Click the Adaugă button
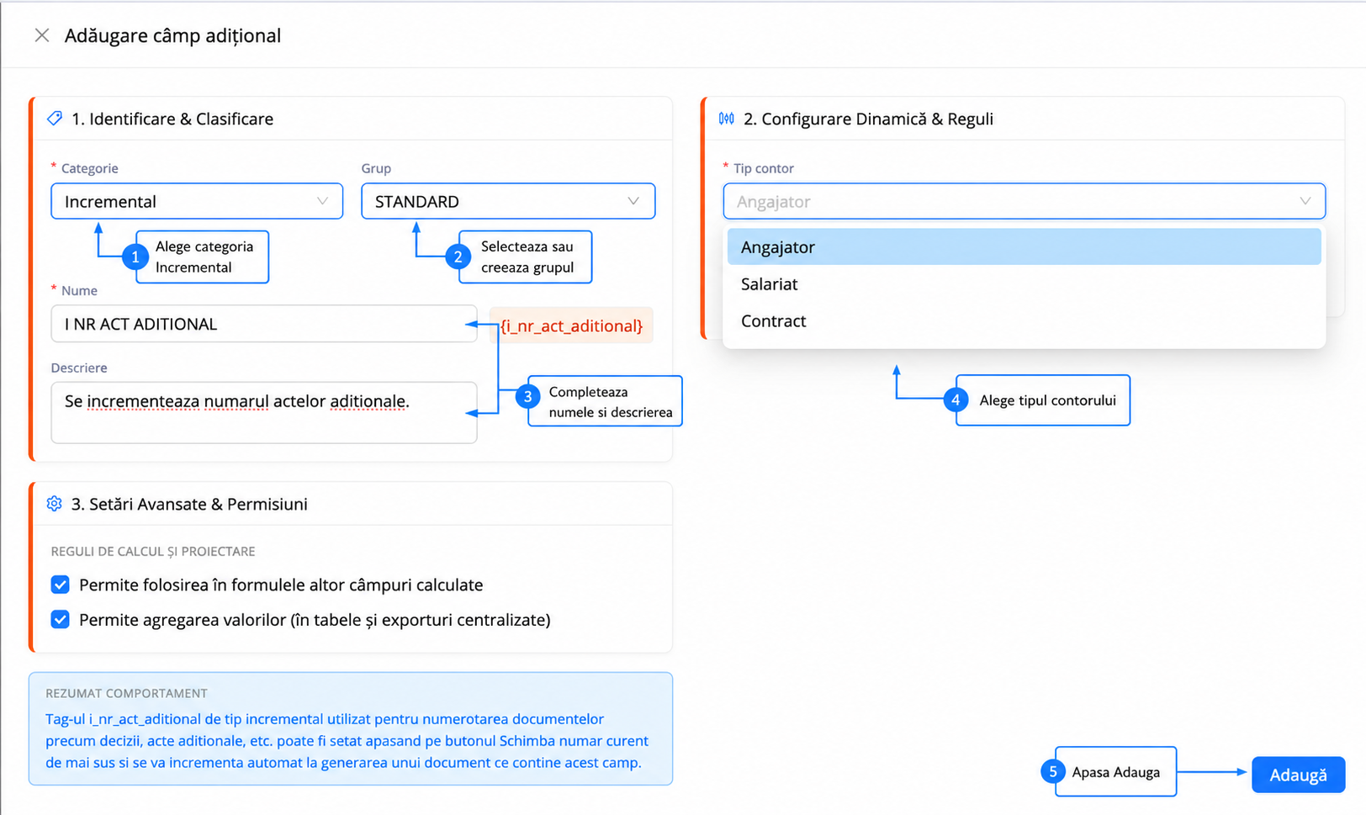The image size is (1366, 815). coord(1298,775)
